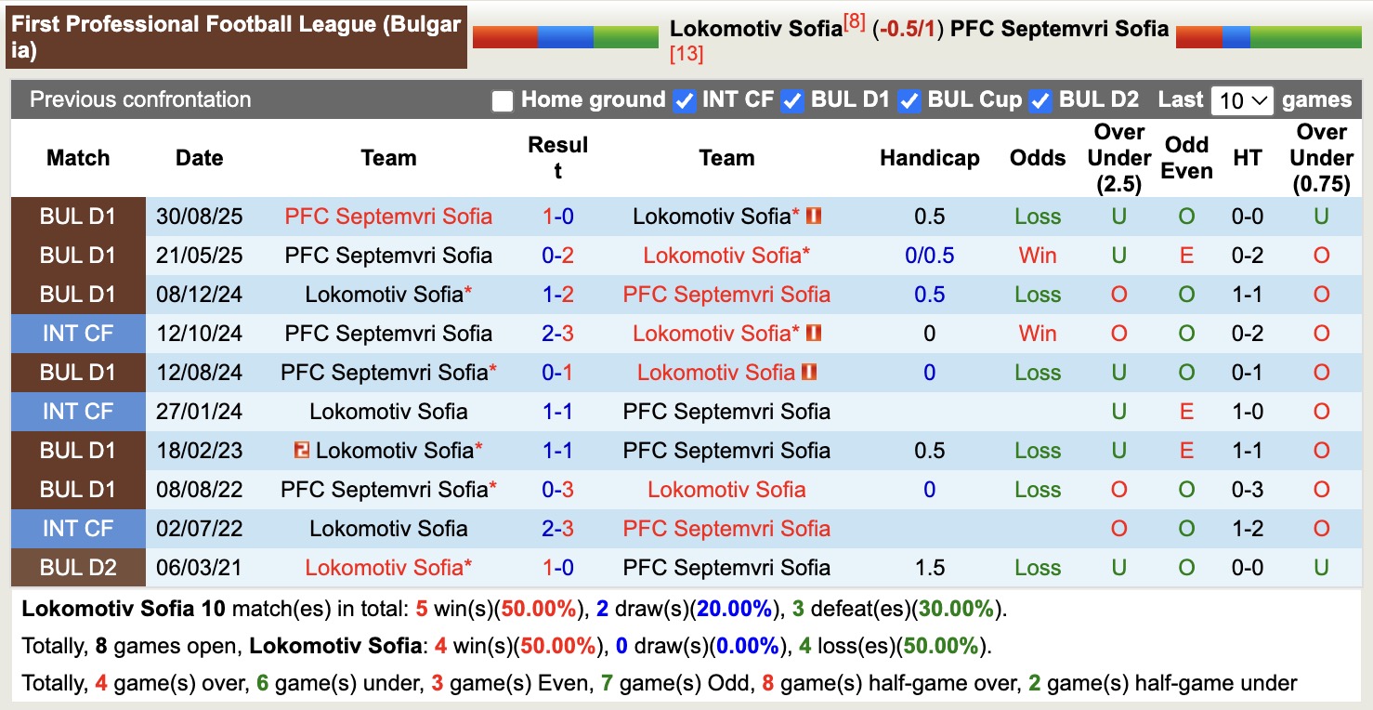Click the Handicap column header
The image size is (1373, 710).
click(x=929, y=158)
